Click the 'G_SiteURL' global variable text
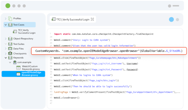 point(173,51)
